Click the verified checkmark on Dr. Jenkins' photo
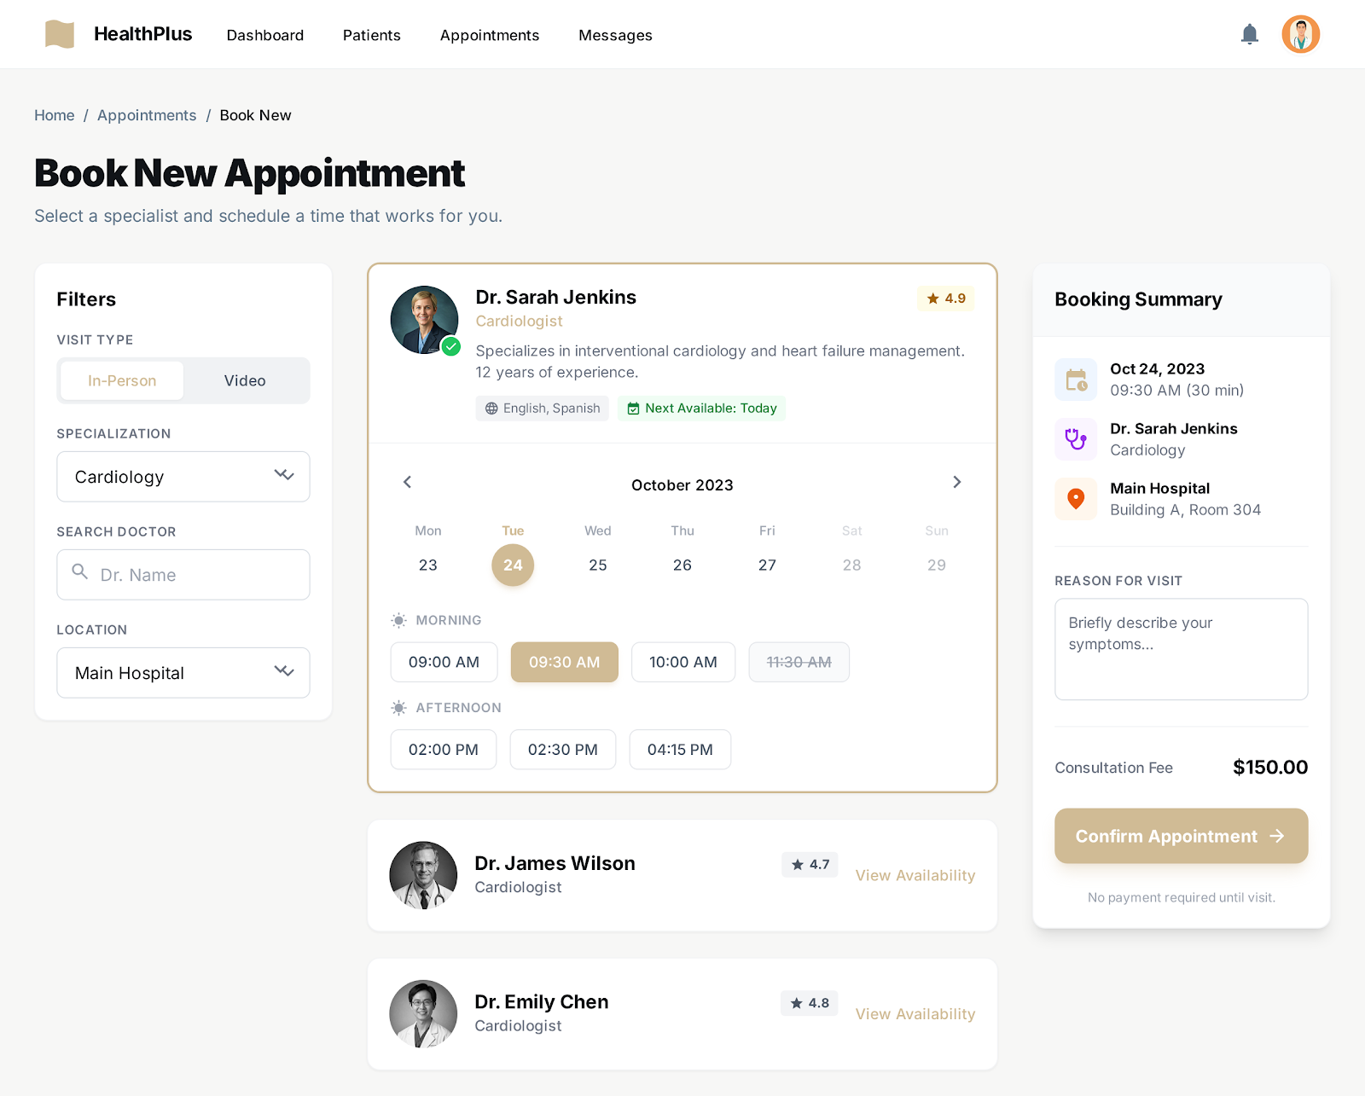The width and height of the screenshot is (1365, 1096). 450,346
